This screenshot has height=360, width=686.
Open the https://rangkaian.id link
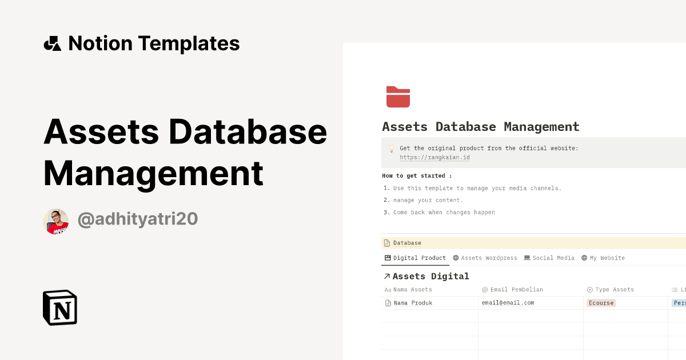434,157
